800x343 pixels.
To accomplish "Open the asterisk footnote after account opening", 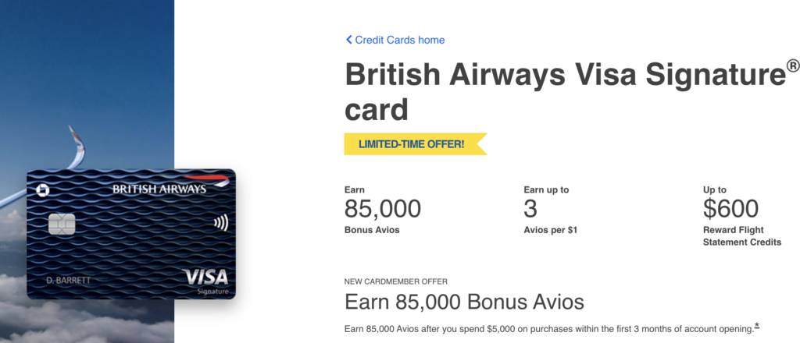I will click(x=756, y=326).
